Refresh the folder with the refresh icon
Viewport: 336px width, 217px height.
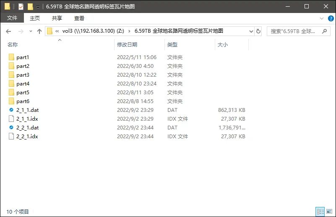pos(258,31)
